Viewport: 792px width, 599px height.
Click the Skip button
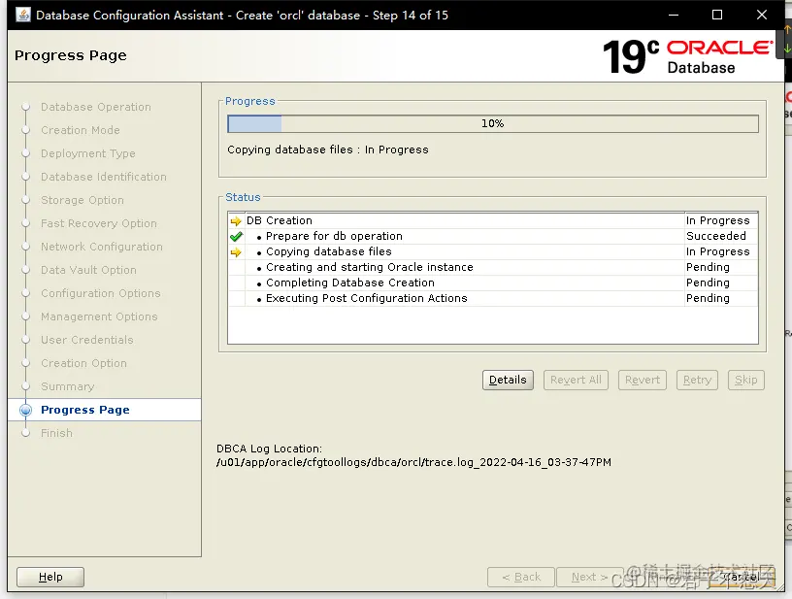pos(746,380)
